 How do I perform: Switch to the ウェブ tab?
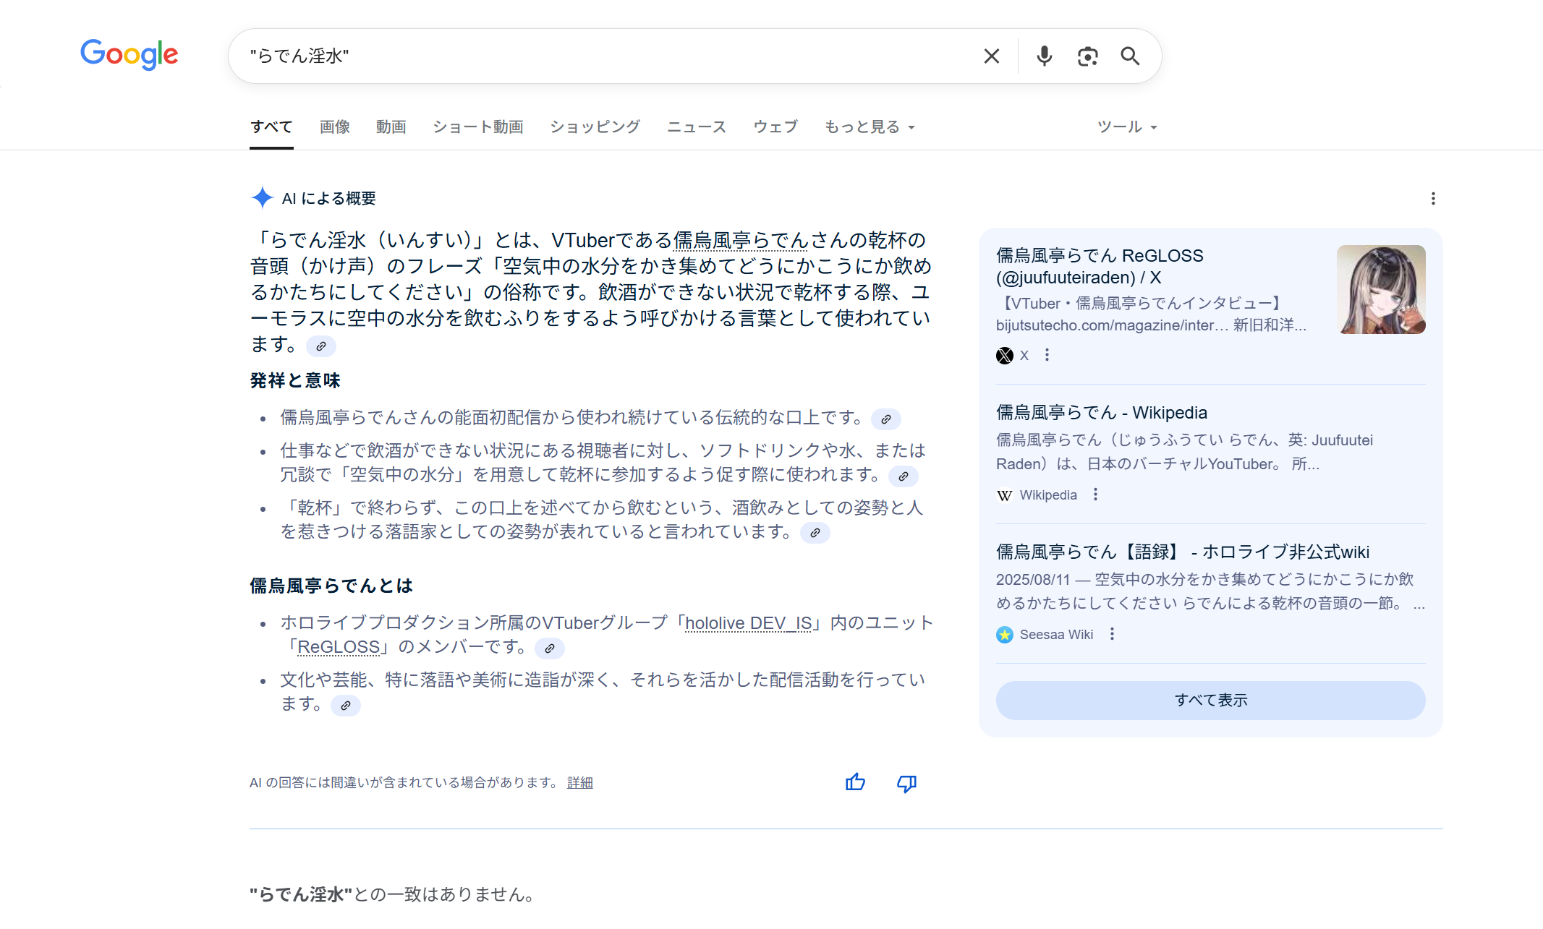[x=775, y=127]
